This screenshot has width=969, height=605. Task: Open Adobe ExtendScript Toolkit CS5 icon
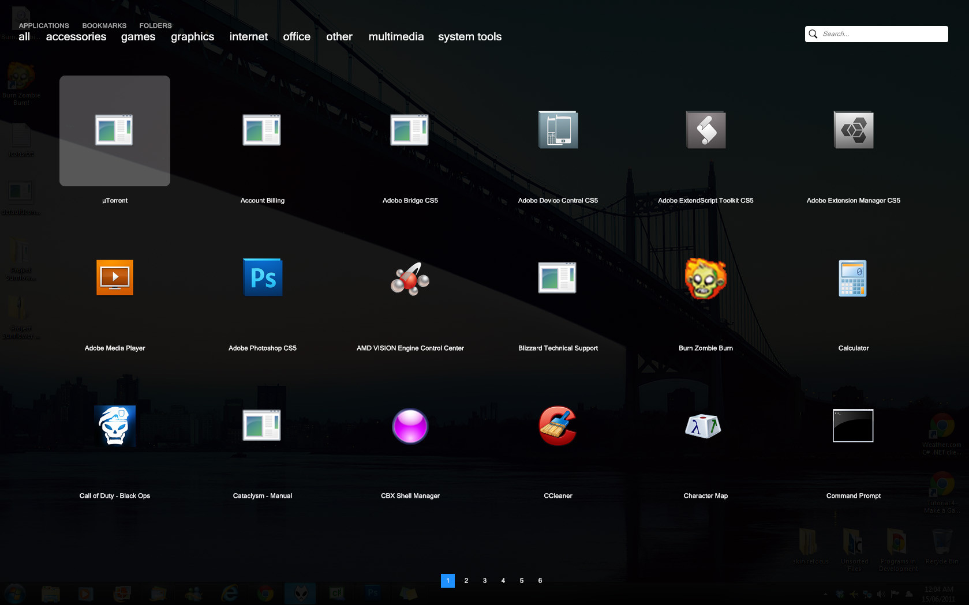click(706, 130)
